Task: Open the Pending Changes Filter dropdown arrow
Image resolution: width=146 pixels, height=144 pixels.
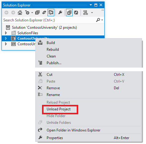Action: 32,13
